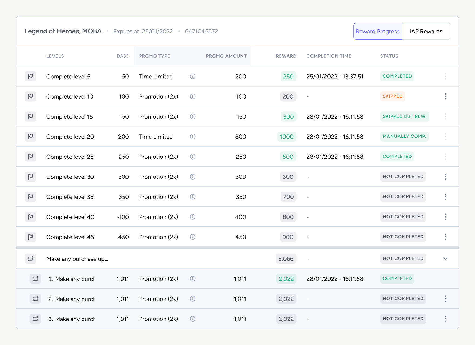
Task: Click the SKIPPED status badge for level 10
Action: 392,96
